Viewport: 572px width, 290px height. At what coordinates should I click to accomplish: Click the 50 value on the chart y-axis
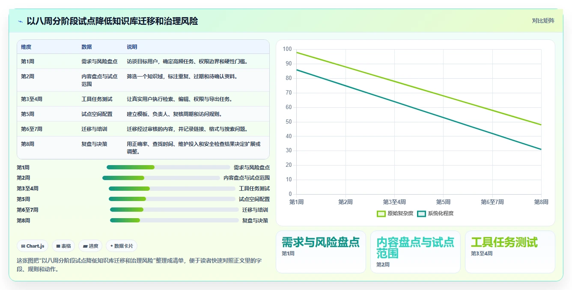click(289, 122)
